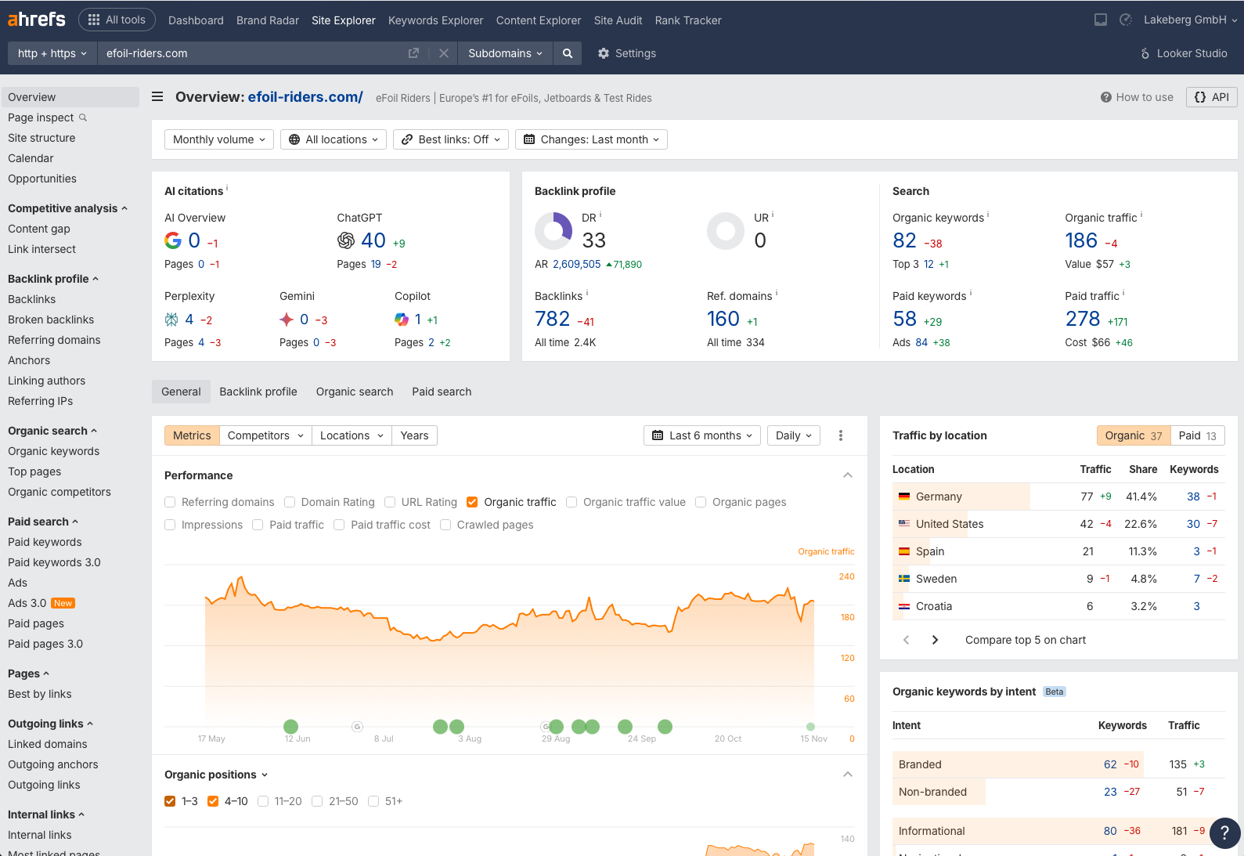Open the help question mark bubble
The width and height of the screenshot is (1244, 856).
(1224, 833)
